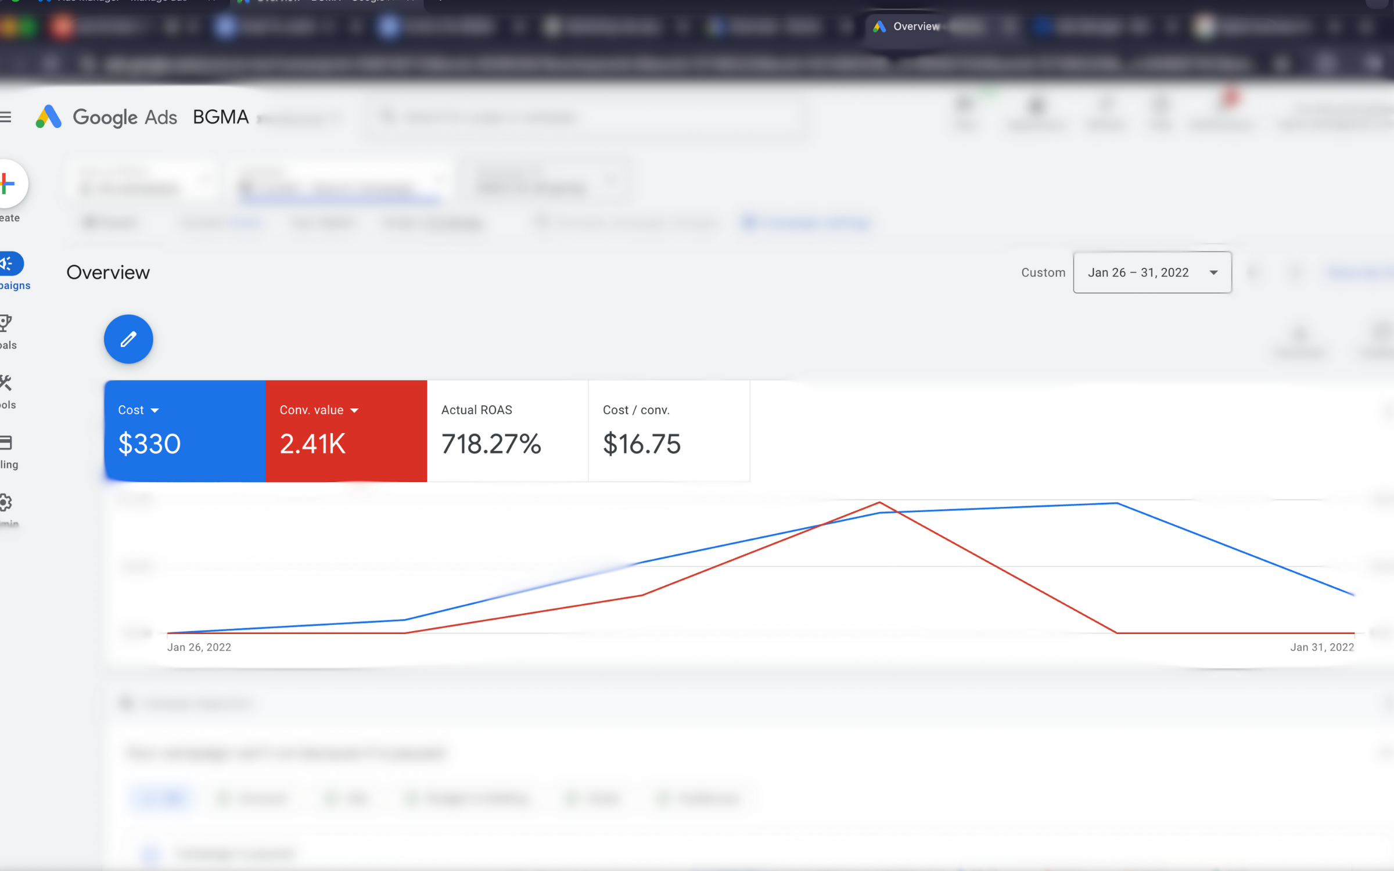Open the Jan 26 – 31, 2022 date picker
1394x871 pixels.
[x=1152, y=272]
